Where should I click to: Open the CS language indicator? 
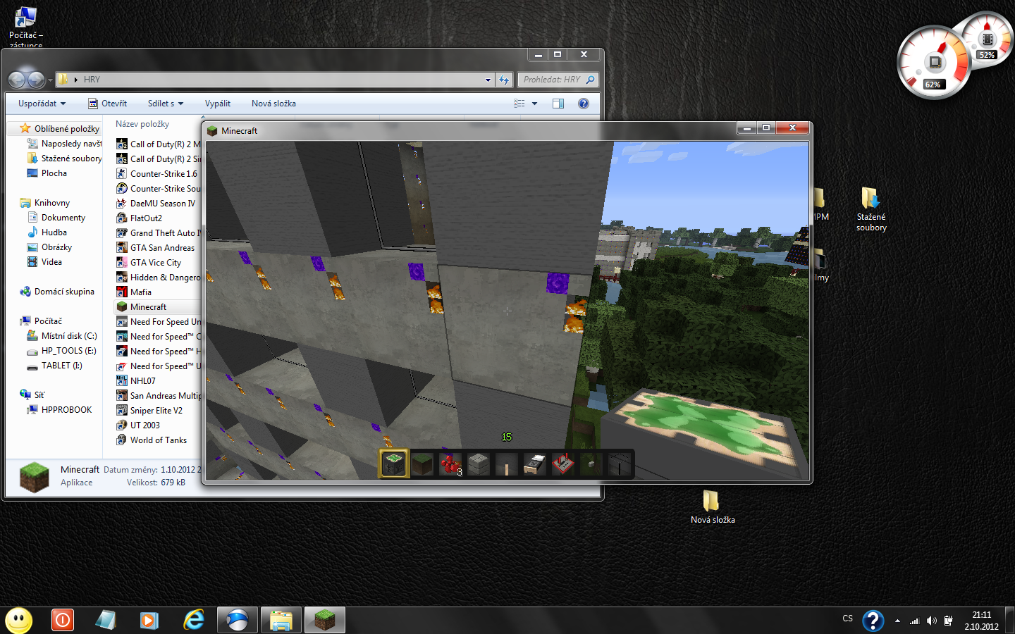click(x=847, y=619)
